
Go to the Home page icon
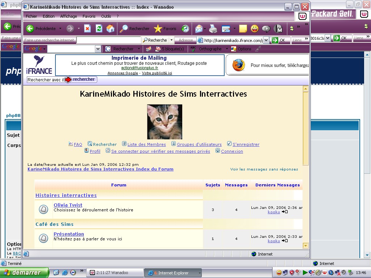tap(110, 29)
